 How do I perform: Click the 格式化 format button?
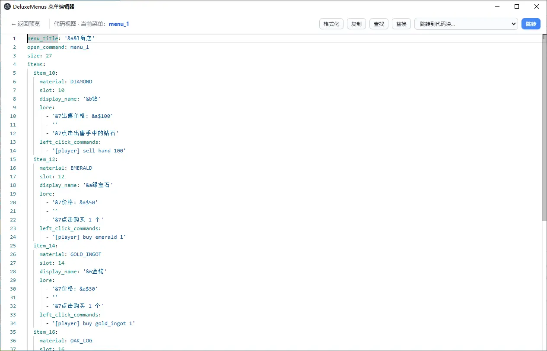pos(331,24)
